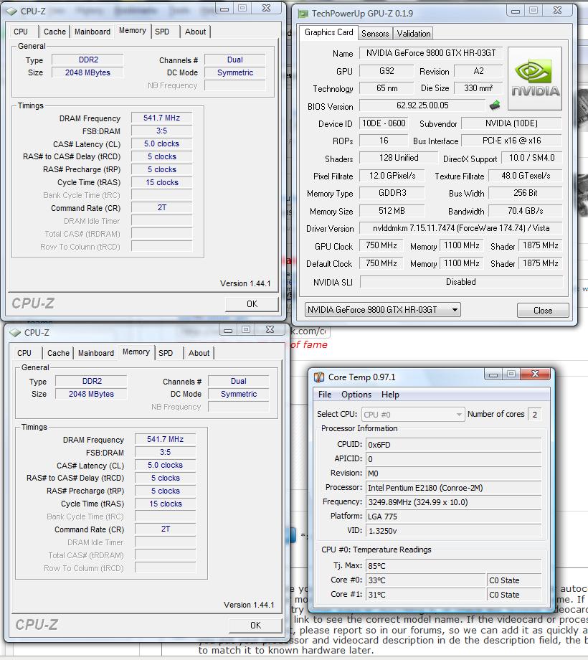Viewport: 588px width, 660px height.
Task: Click the Platform LGA 775 field
Action: coord(453,517)
